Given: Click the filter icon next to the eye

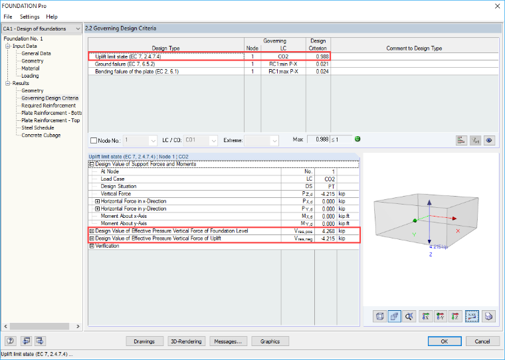Looking at the screenshot, I should tap(475, 140).
